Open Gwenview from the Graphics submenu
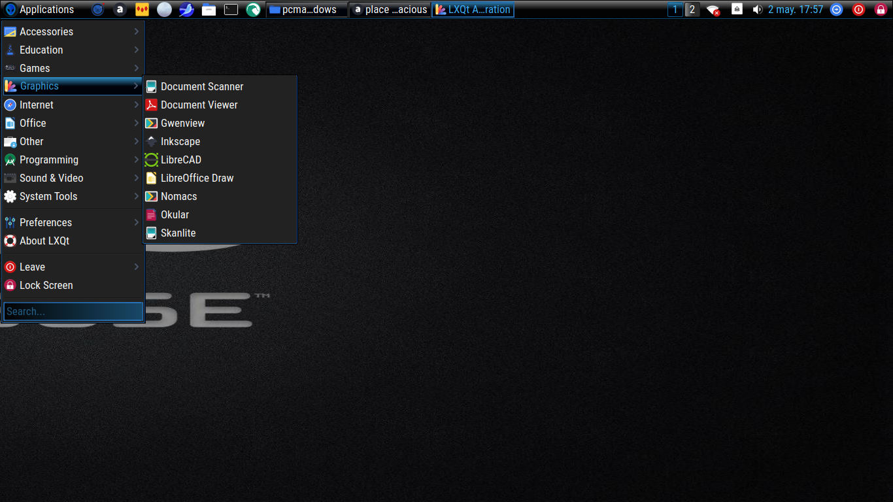Screen dimensions: 893x502 pyautogui.click(x=220, y=123)
